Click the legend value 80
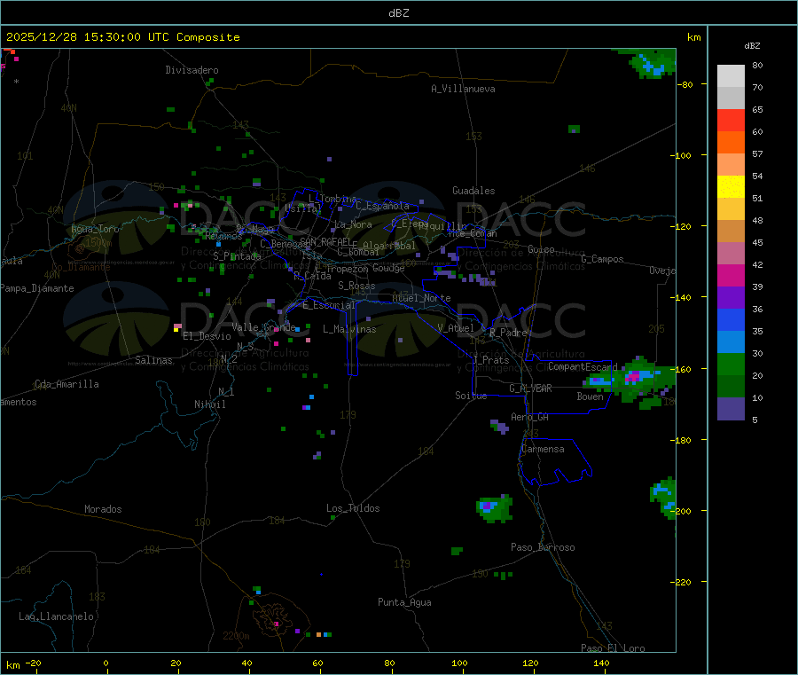 (x=757, y=65)
